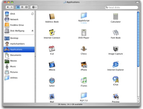Switch to column view
Screen dimensions: 143x109
pos(26,7)
